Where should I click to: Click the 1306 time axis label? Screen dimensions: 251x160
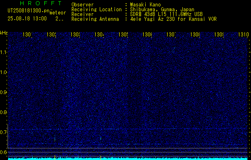(x=147, y=34)
